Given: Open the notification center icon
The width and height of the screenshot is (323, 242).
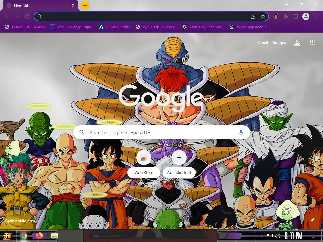Looking at the screenshot, I should click(x=313, y=236).
